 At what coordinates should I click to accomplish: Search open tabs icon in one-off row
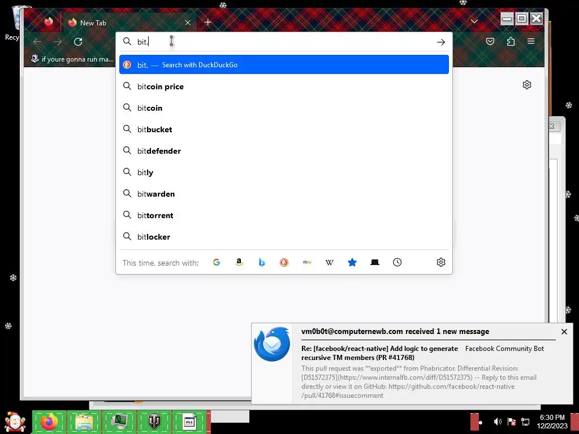(375, 262)
